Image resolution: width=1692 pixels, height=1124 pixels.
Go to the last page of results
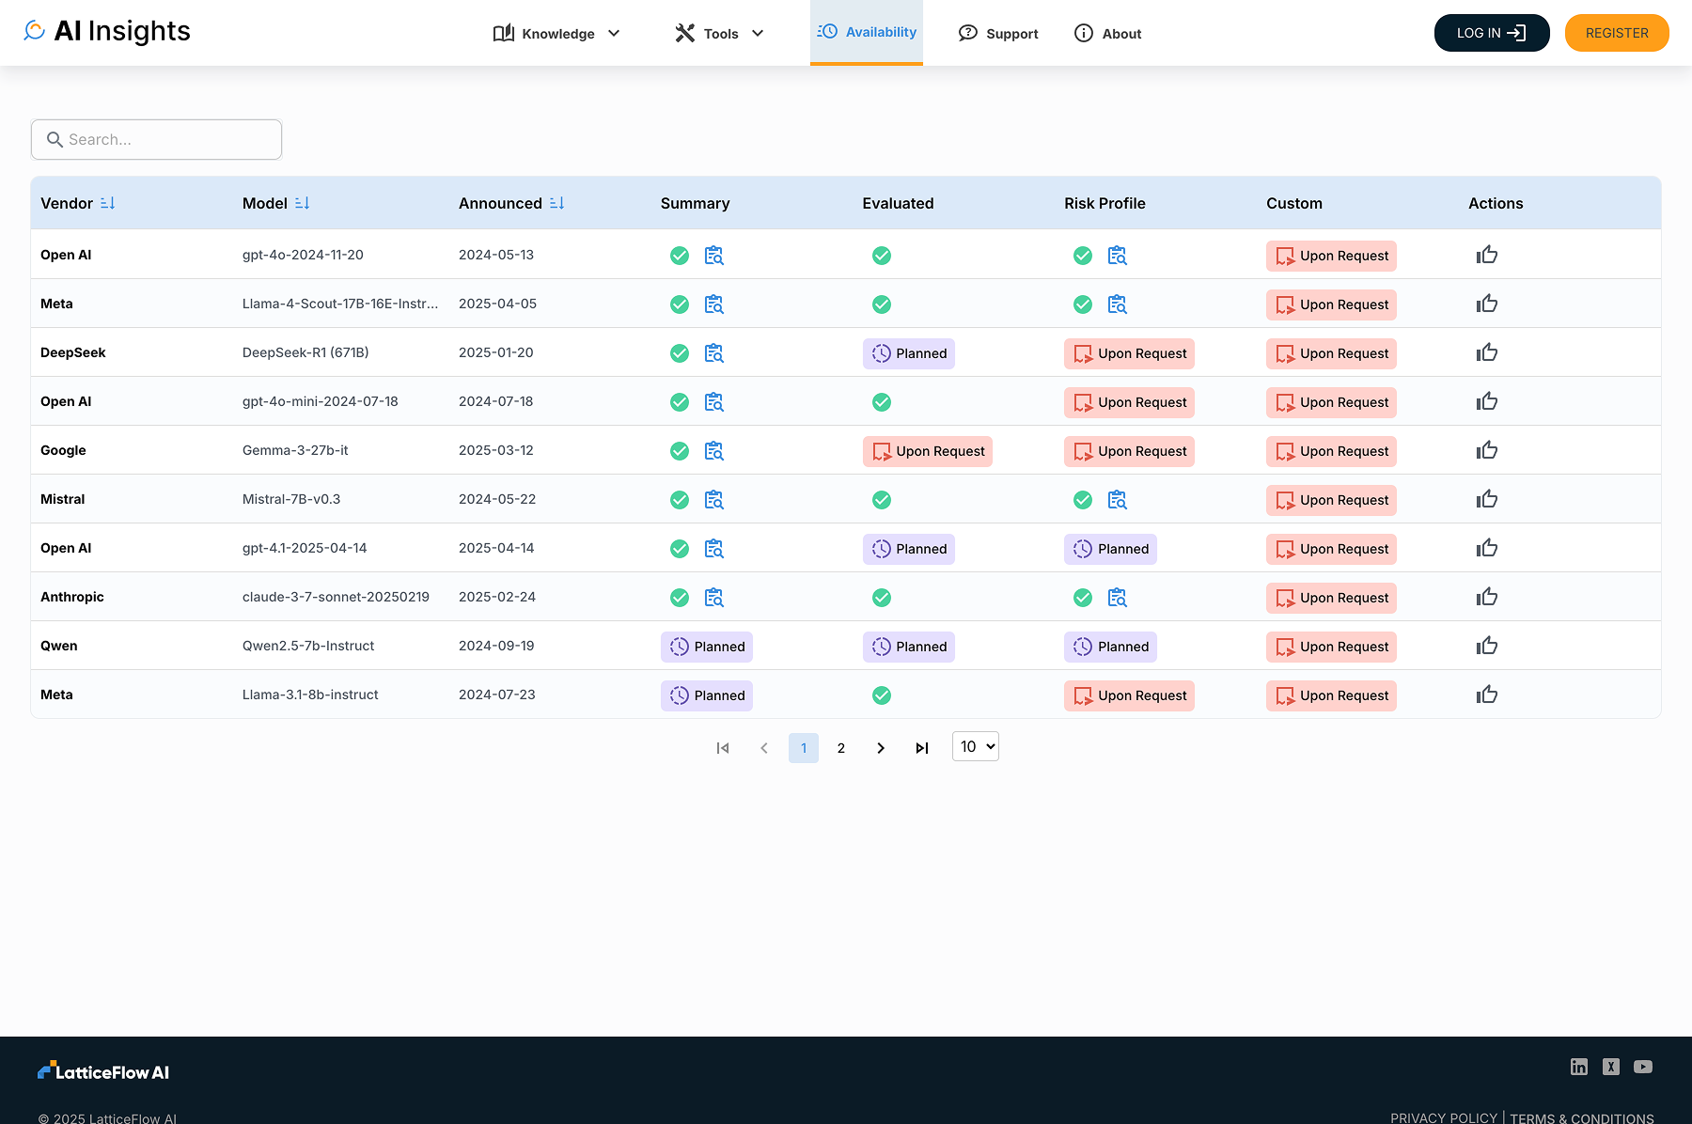pyautogui.click(x=921, y=748)
